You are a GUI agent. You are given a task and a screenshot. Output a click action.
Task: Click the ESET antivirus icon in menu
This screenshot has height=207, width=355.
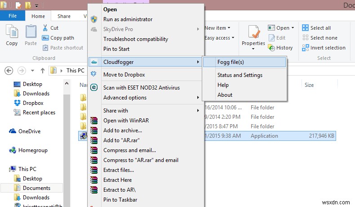pyautogui.click(x=94, y=87)
